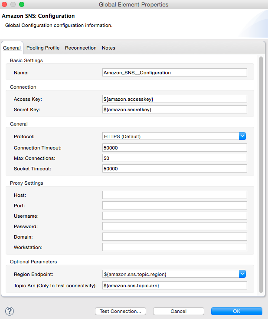
Task: Edit the Topic Arn field
Action: (x=175, y=286)
